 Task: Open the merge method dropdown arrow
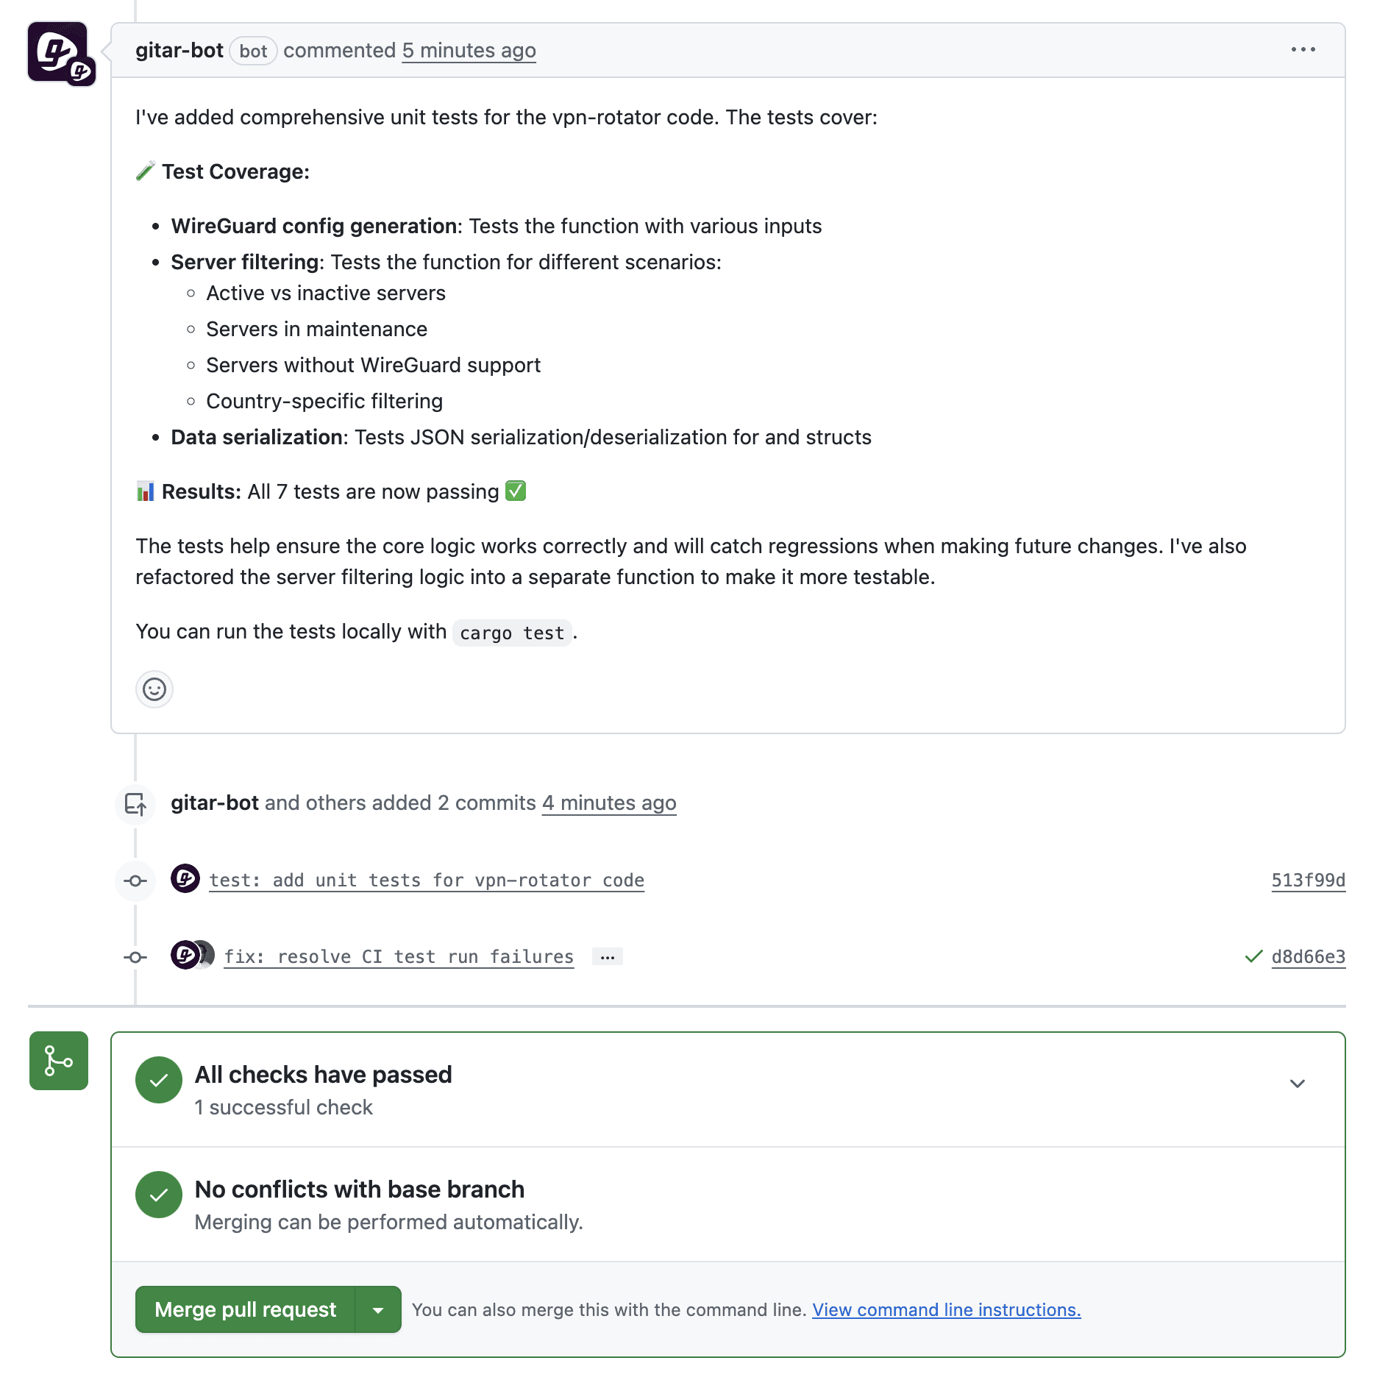click(378, 1309)
